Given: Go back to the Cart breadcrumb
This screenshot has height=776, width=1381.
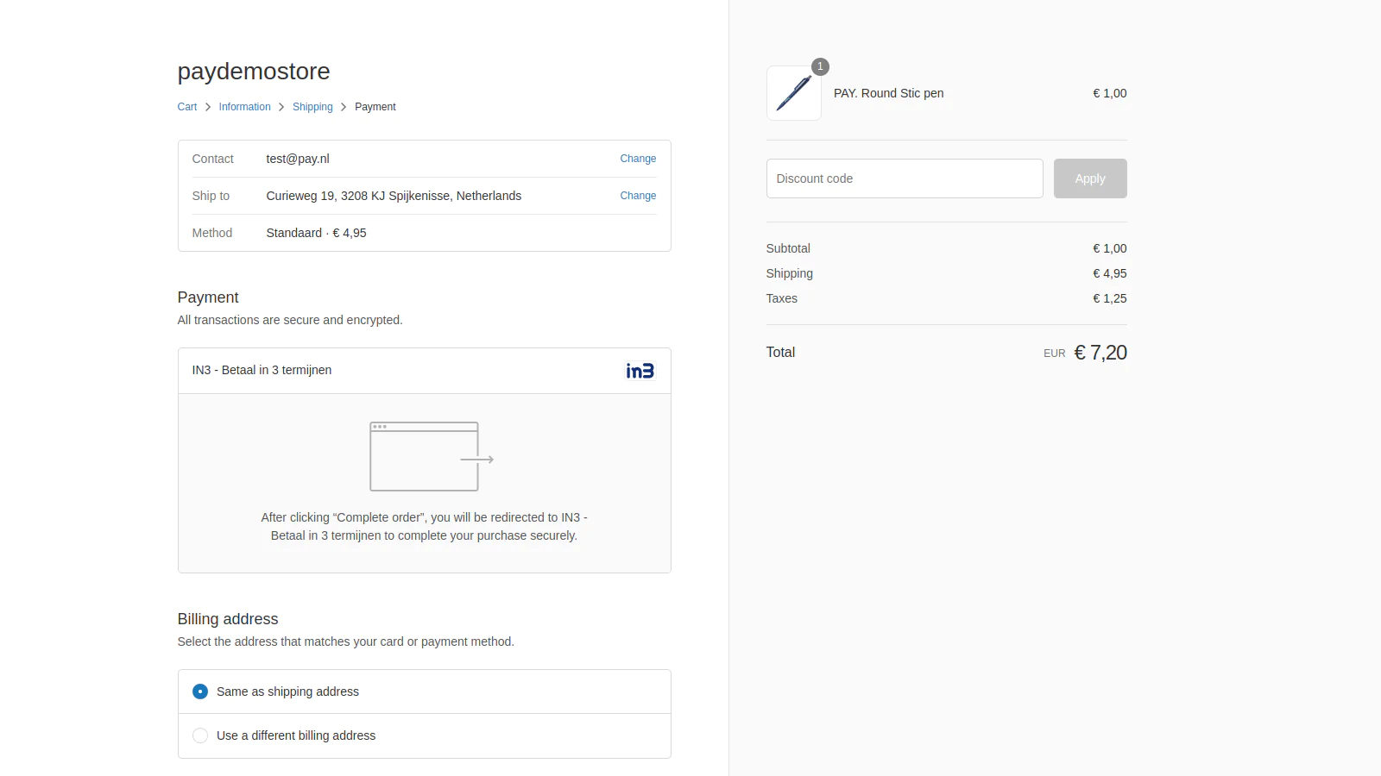Looking at the screenshot, I should (x=186, y=107).
